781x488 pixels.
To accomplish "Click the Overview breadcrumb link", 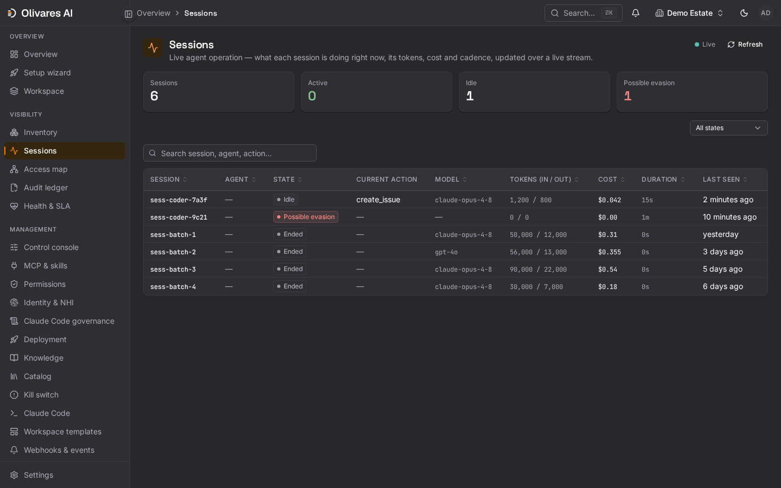I will point(153,13).
